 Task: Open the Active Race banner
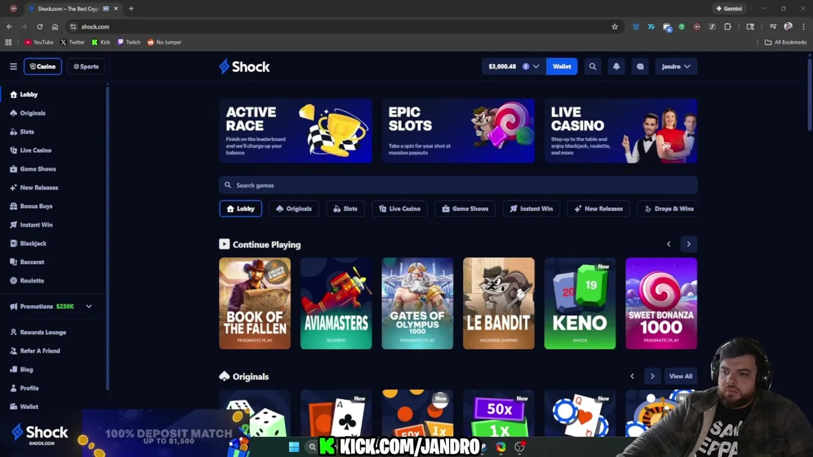point(295,130)
